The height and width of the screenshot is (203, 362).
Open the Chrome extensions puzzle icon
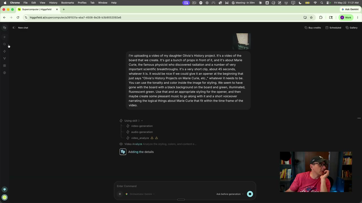tap(321, 17)
